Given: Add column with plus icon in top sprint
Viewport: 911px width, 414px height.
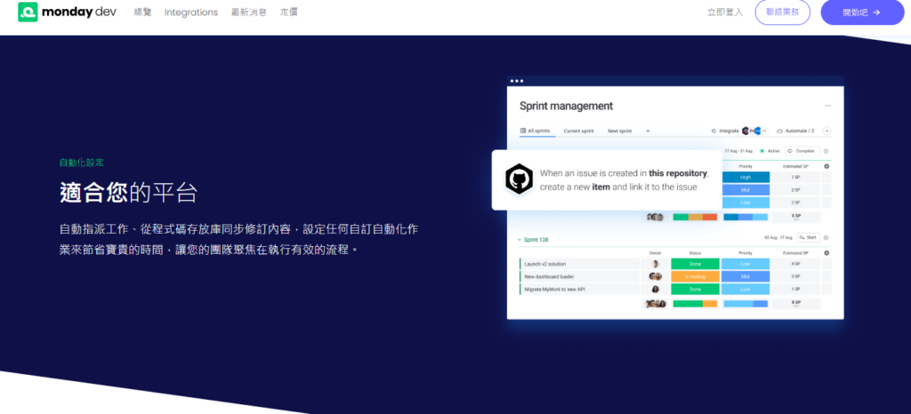Looking at the screenshot, I should point(826,166).
